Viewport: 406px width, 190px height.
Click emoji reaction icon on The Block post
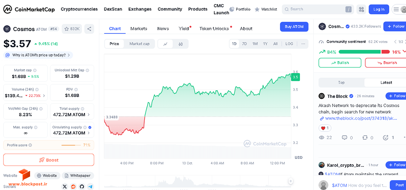[386, 138]
